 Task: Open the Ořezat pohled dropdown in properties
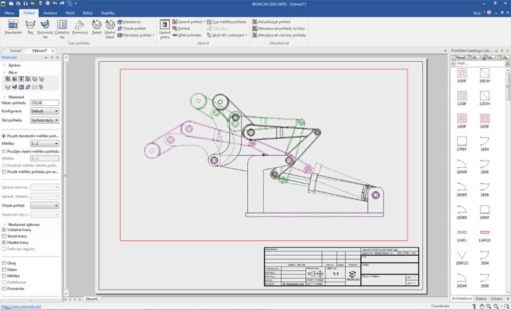point(44,205)
